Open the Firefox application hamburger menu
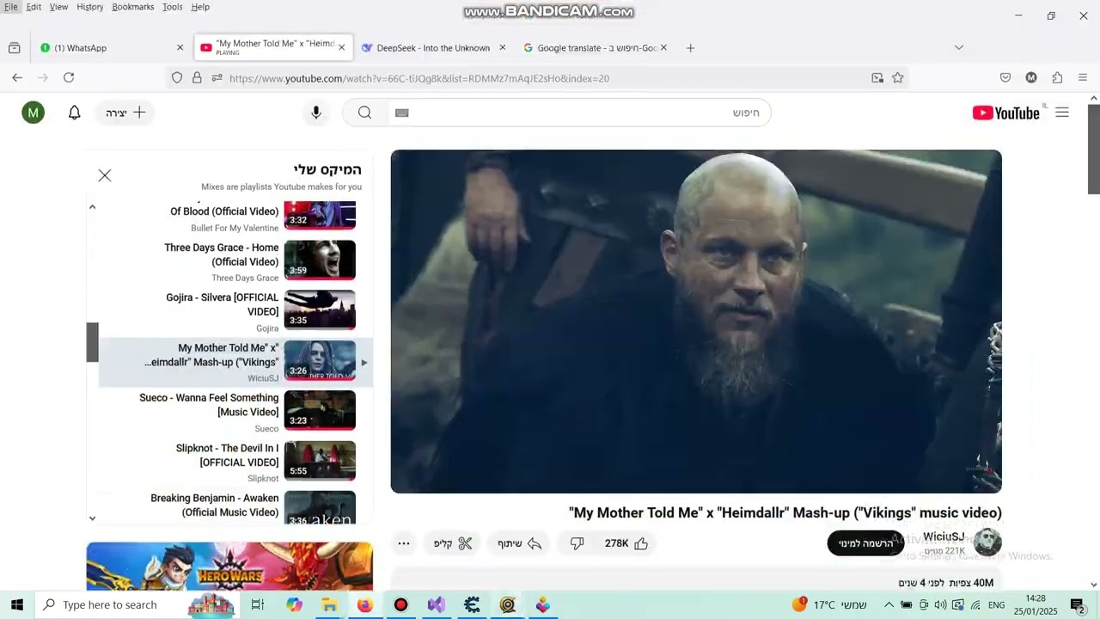Image resolution: width=1100 pixels, height=619 pixels. pos(1083,77)
